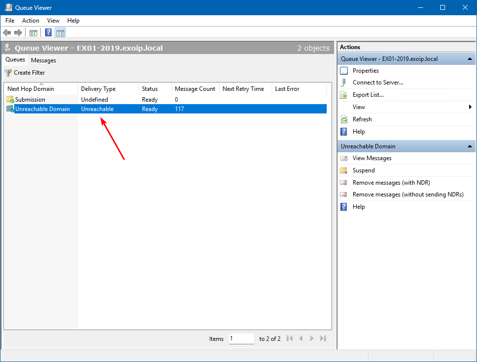Image resolution: width=477 pixels, height=362 pixels.
Task: Collapse the Queue Viewer - EX01-2019.exoip.local actions section
Action: pyautogui.click(x=470, y=59)
